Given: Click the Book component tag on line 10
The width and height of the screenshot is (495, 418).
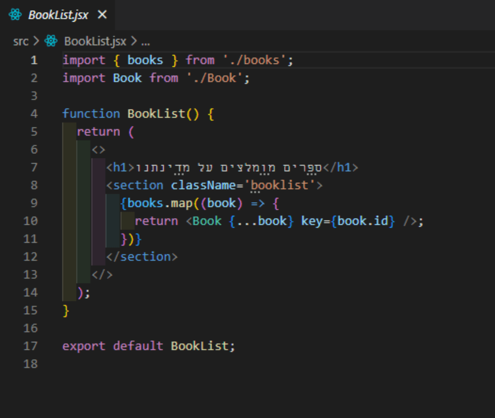Looking at the screenshot, I should [207, 221].
